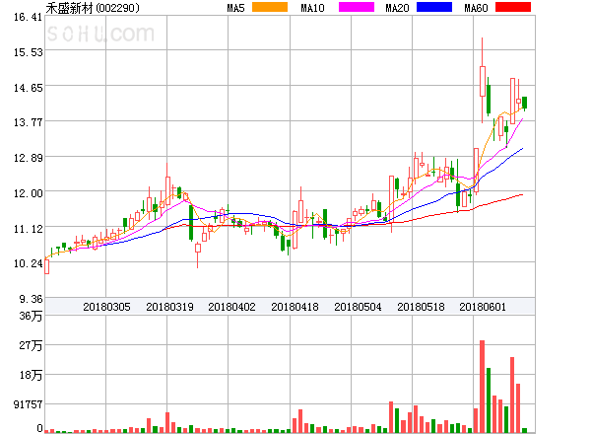
Task: Click the 12.00 price axis label
Action: [x=28, y=193]
